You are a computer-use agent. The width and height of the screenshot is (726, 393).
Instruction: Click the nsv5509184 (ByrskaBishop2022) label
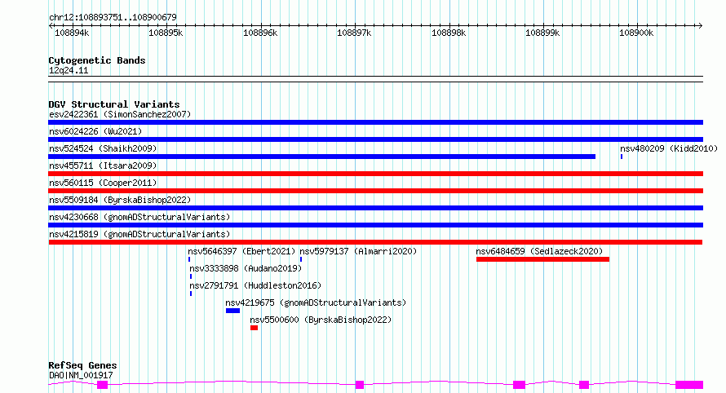pyautogui.click(x=120, y=200)
